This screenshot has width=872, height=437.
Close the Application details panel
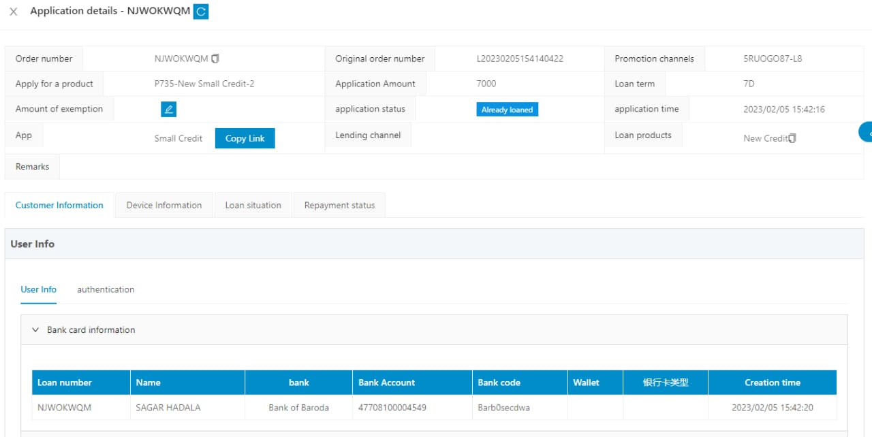coord(14,12)
